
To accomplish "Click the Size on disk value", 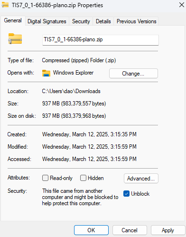I will click(74, 116).
